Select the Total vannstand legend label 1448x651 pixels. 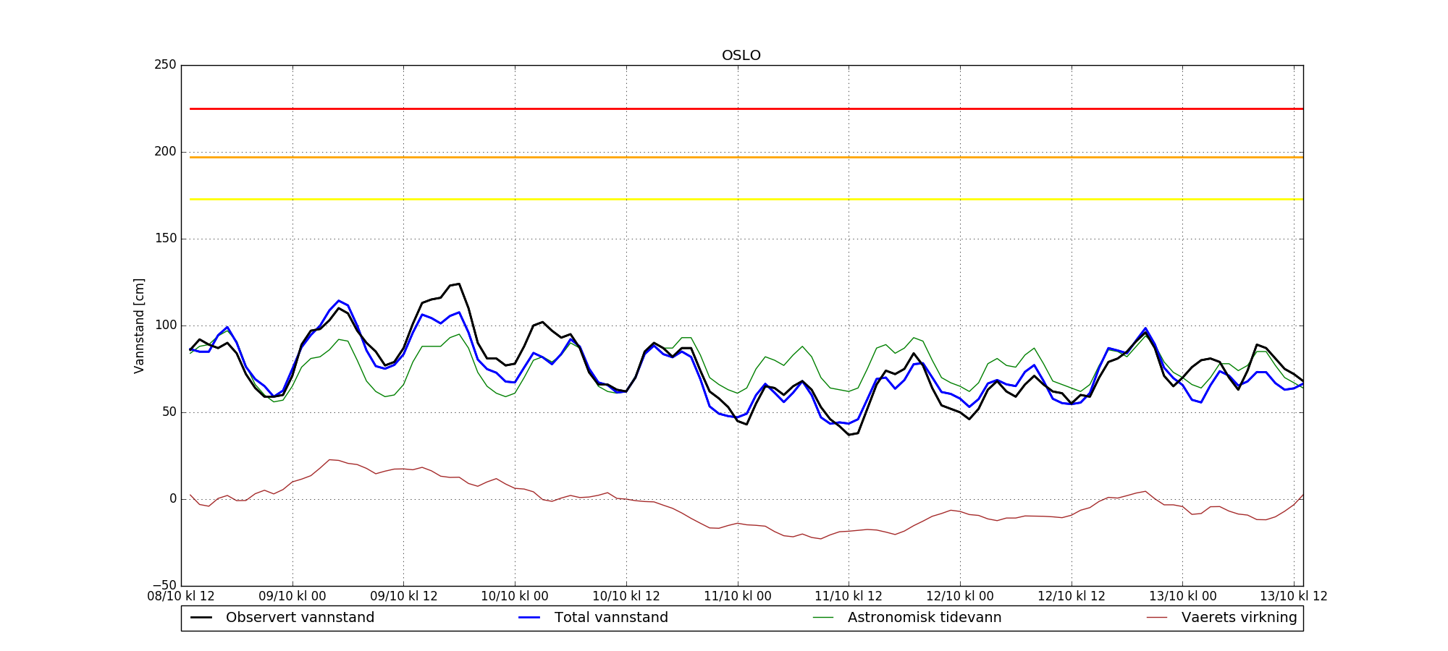611,618
